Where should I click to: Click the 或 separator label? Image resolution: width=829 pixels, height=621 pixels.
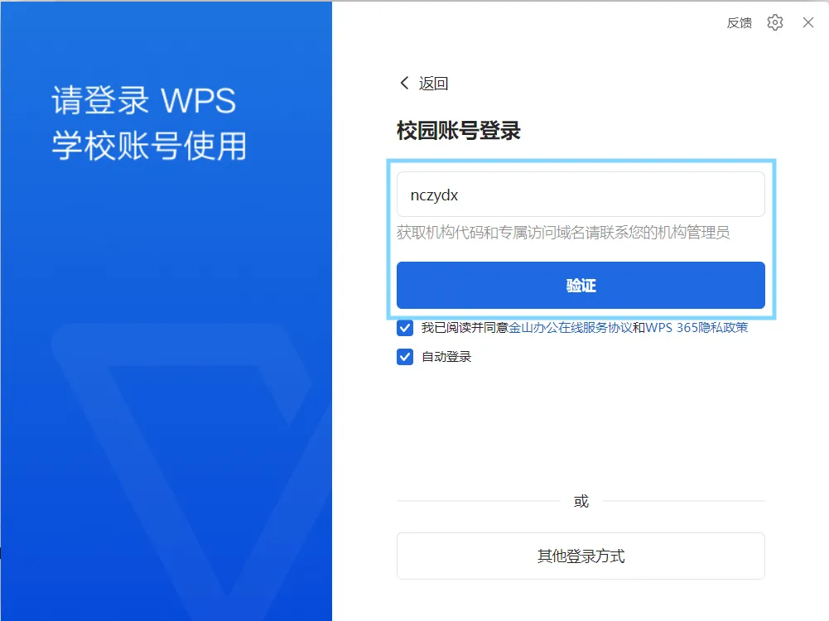coord(581,501)
